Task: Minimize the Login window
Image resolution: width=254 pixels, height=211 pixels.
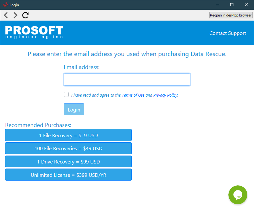Action: pyautogui.click(x=218, y=5)
